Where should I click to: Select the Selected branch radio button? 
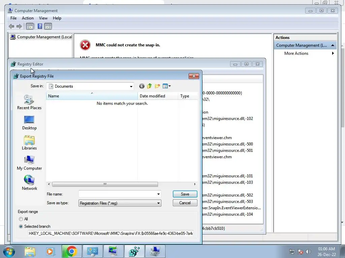(21, 226)
